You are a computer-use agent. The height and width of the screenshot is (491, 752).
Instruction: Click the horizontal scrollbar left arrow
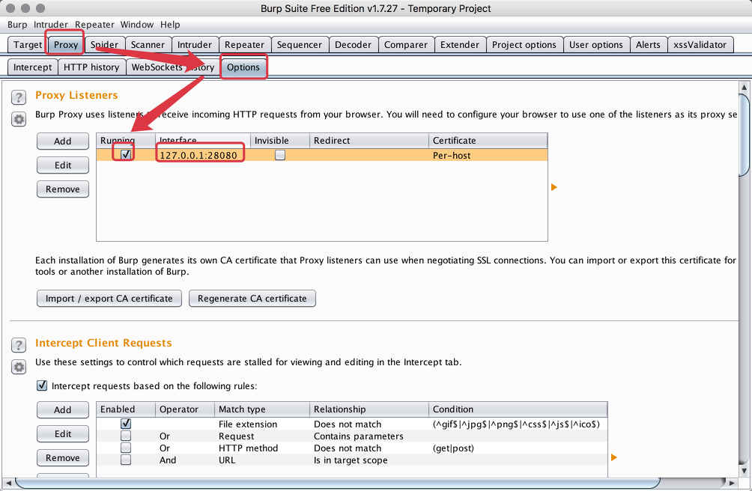8,483
